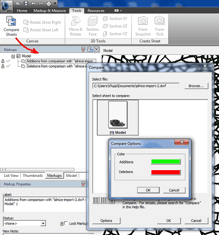
Task: Click the Print icon in quick access toolbar
Action: click(48, 3)
